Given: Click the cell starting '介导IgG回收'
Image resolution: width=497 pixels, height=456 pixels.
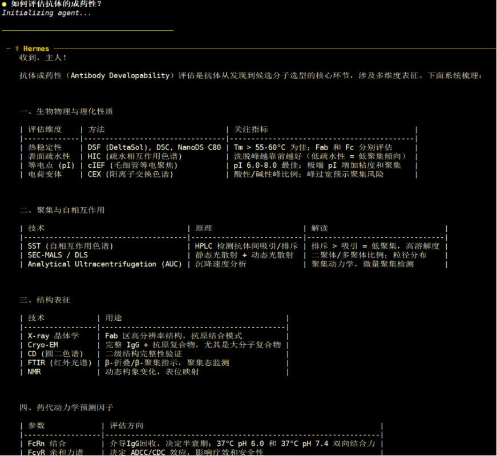Looking at the screenshot, I should [242, 443].
